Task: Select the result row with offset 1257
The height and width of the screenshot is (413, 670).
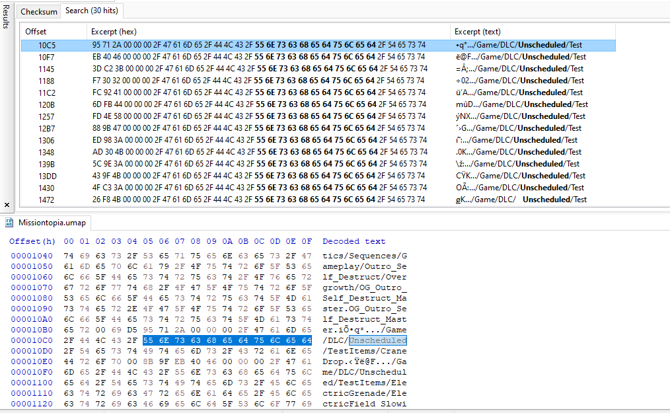Action: point(48,116)
